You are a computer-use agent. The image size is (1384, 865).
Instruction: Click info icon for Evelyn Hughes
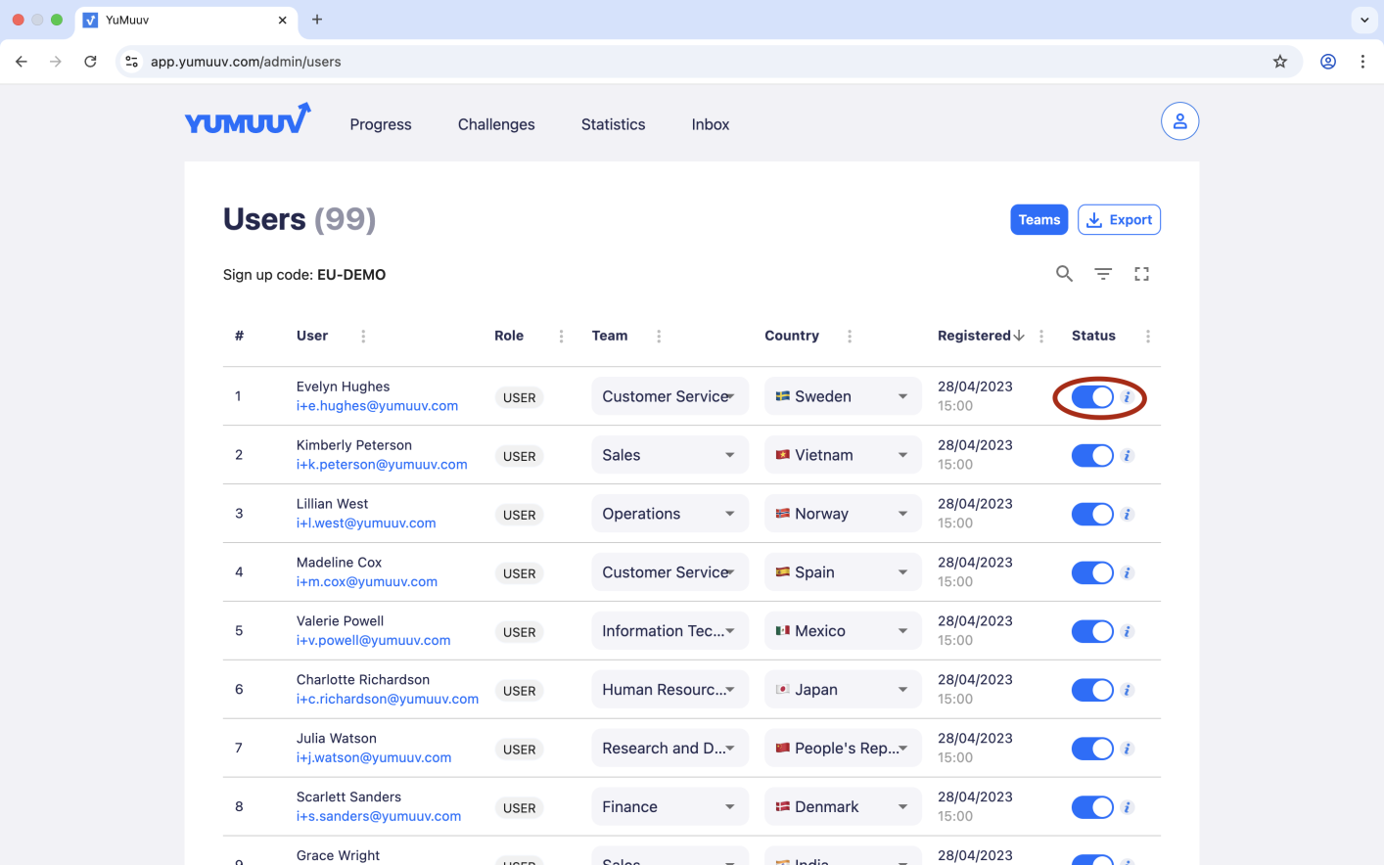tap(1128, 397)
